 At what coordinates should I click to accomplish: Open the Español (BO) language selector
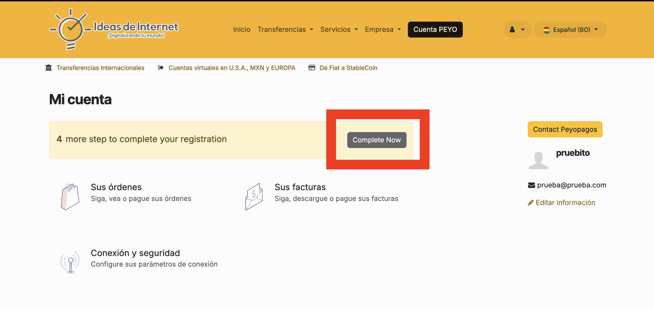570,30
